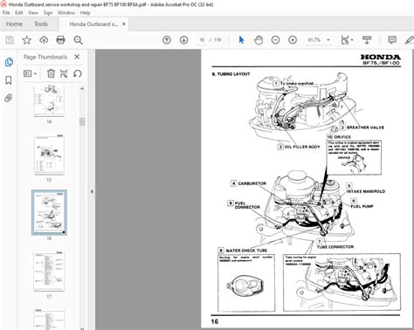
Task: Toggle the Page Thumbnails panel icon
Action: point(9,62)
